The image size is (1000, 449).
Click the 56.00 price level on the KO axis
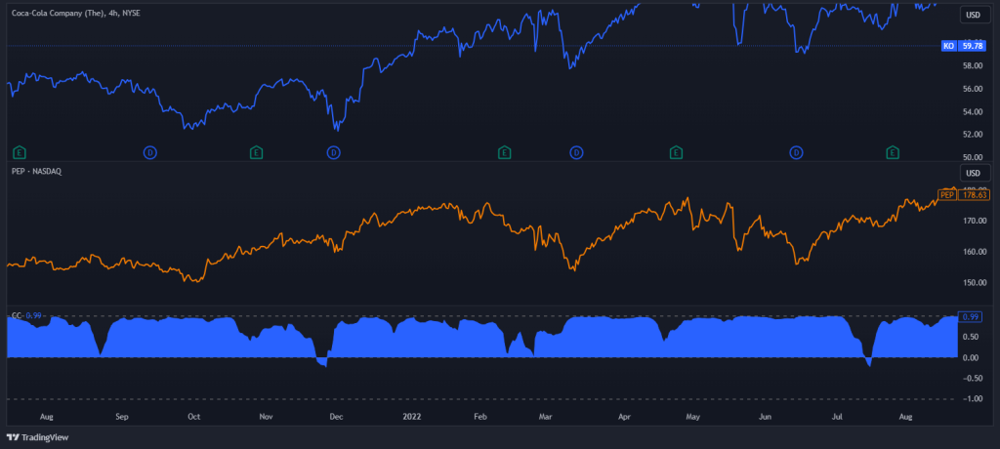coord(973,89)
